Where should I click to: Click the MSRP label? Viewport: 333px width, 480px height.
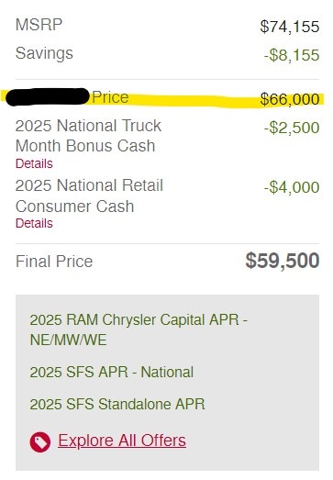(39, 25)
